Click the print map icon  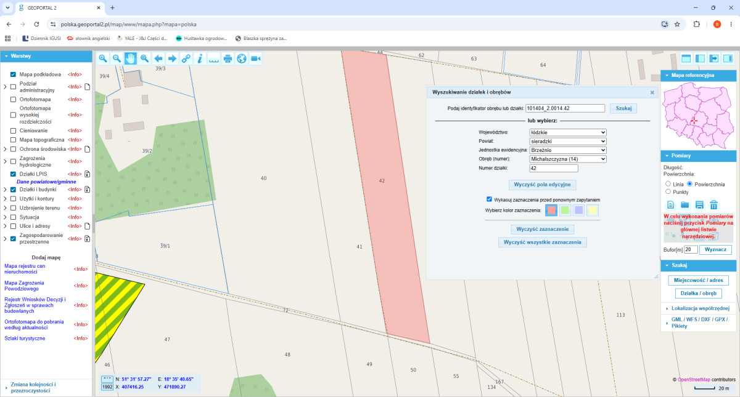click(x=228, y=58)
